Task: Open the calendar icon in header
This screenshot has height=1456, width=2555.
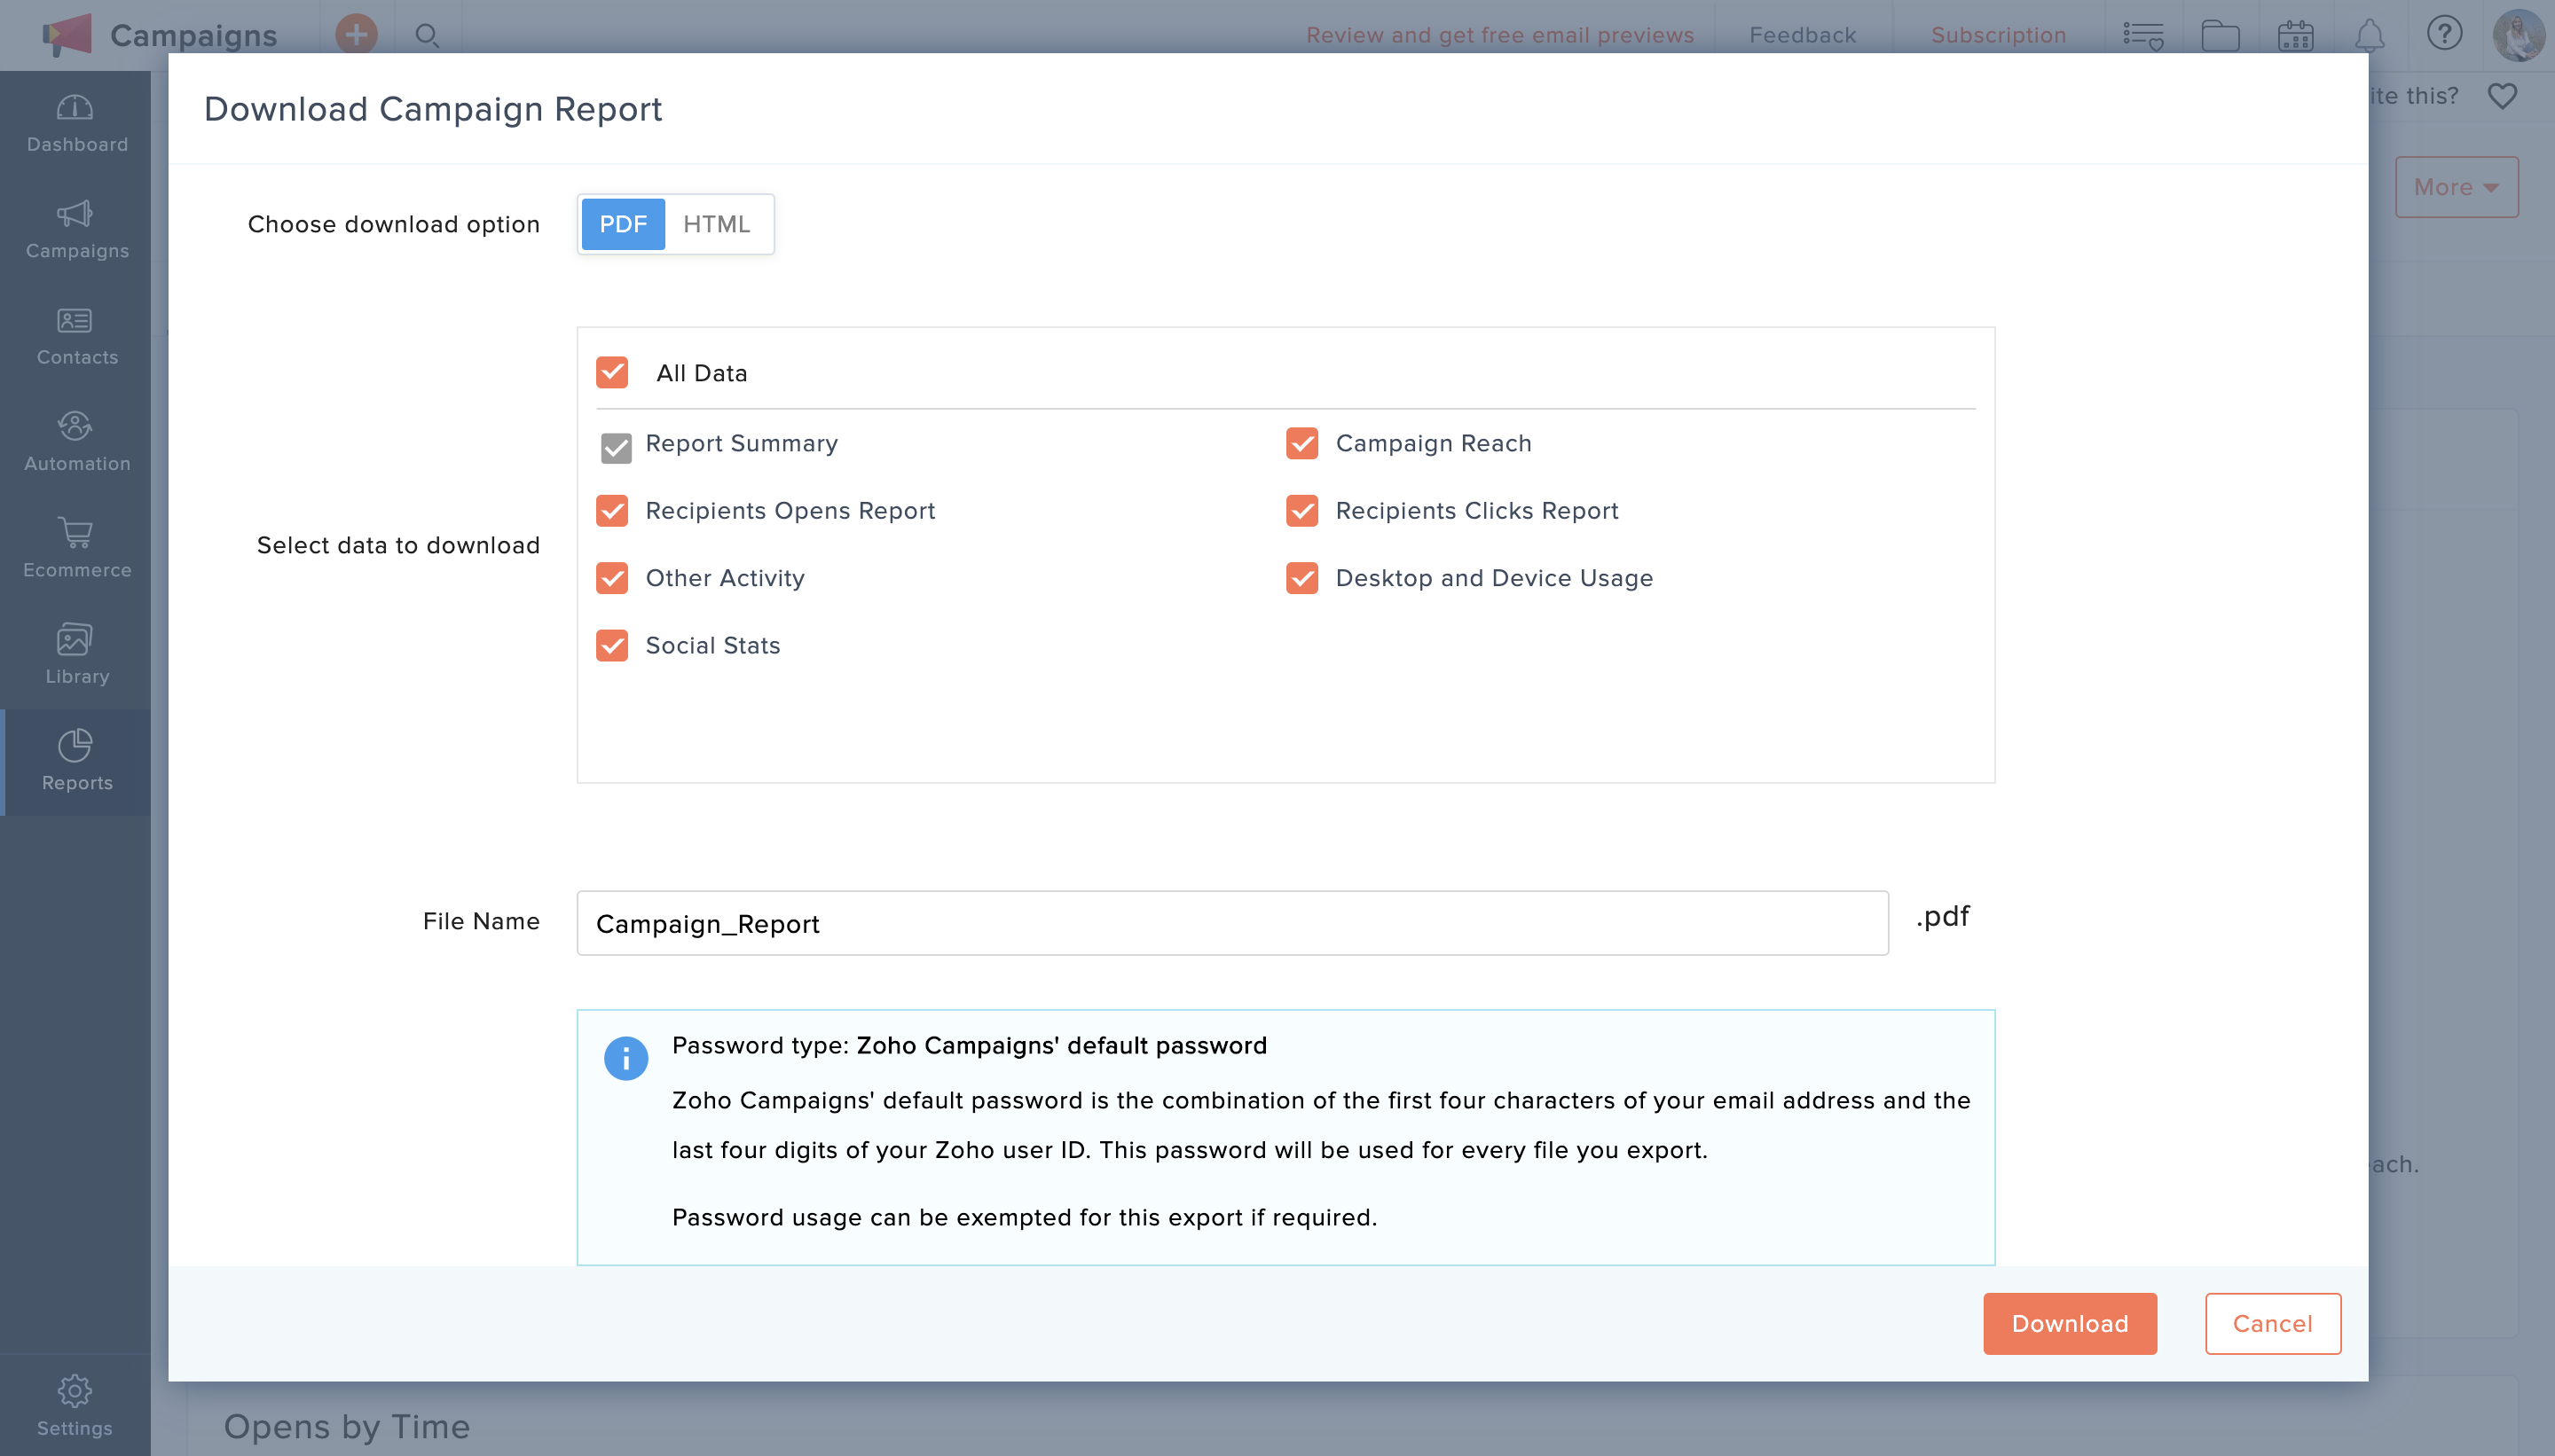Action: coord(2295,35)
